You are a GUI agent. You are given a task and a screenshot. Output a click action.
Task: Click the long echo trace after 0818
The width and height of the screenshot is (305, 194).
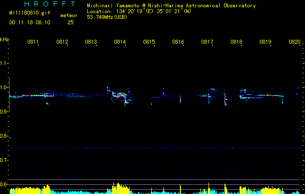[262, 96]
